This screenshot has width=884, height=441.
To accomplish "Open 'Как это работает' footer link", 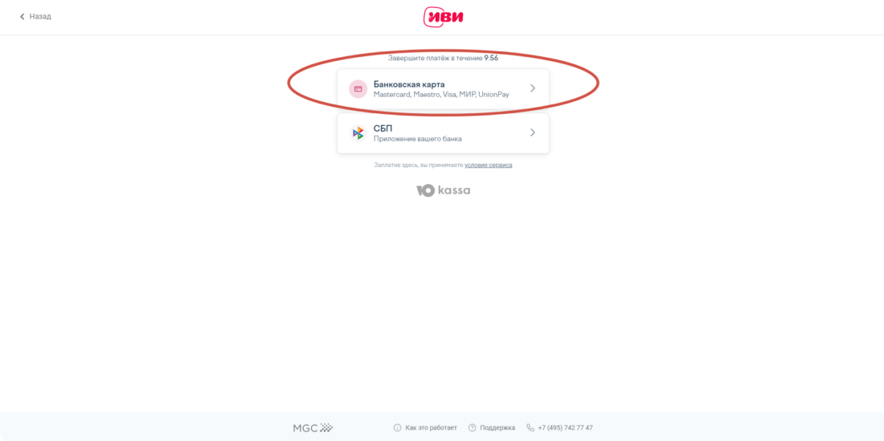I will (431, 427).
